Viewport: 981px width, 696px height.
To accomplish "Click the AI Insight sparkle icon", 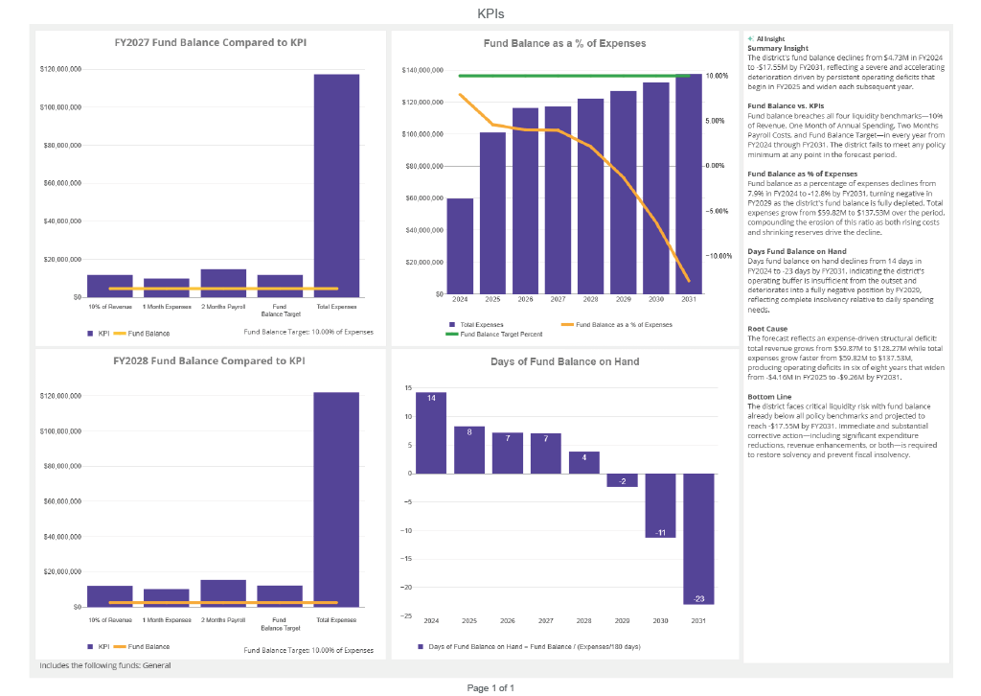I will (751, 38).
